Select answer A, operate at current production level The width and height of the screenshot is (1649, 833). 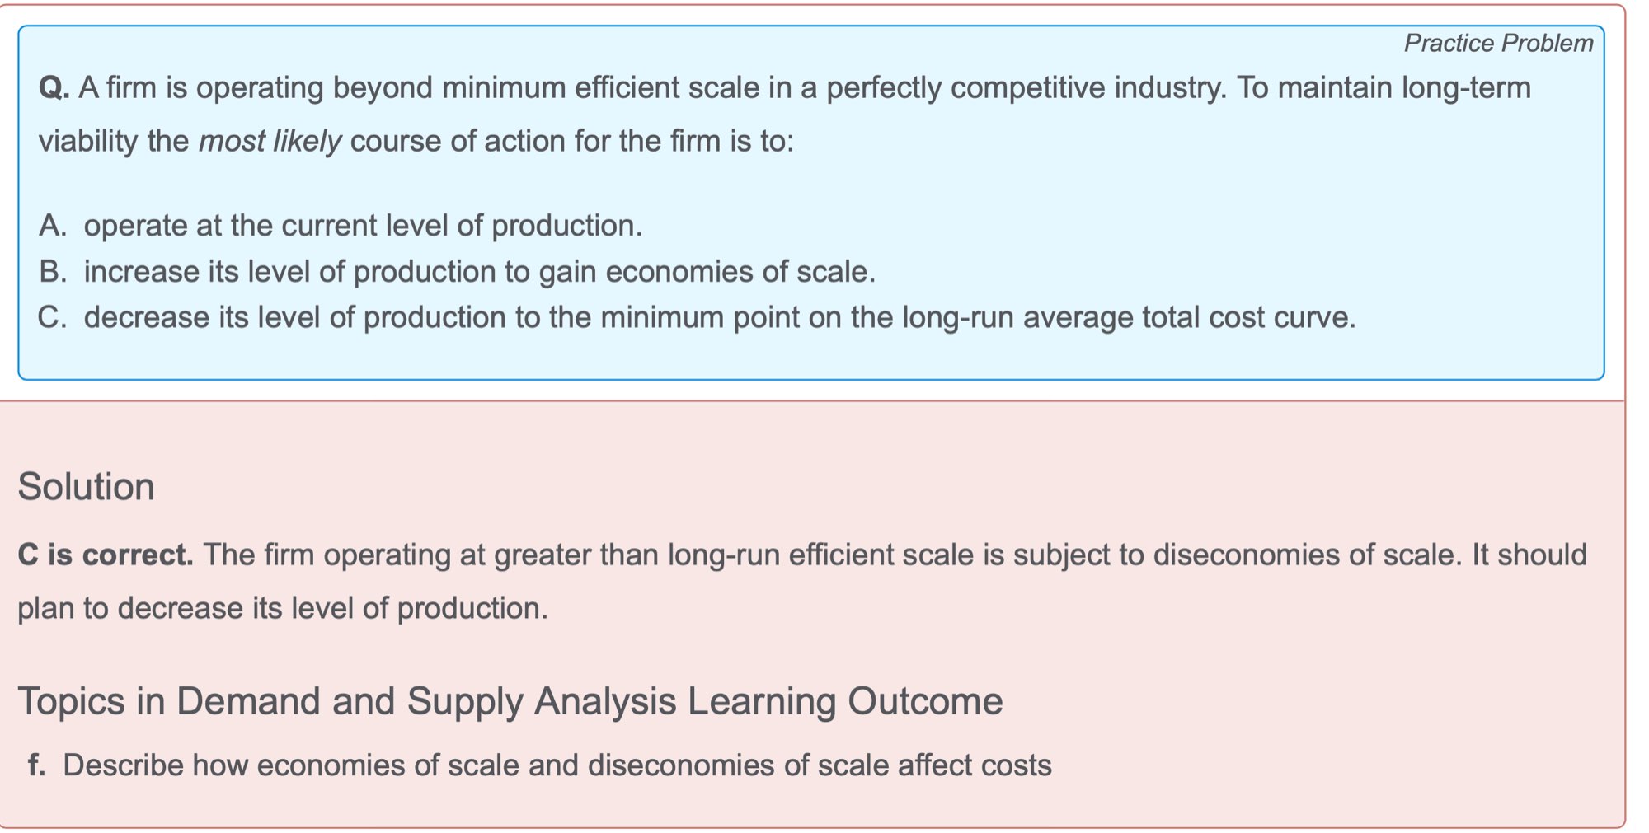tap(363, 226)
